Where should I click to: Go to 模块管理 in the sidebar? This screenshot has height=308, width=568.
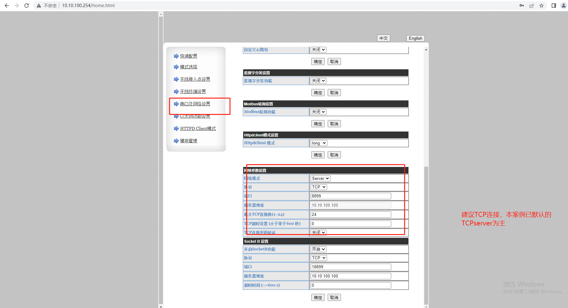click(x=189, y=141)
